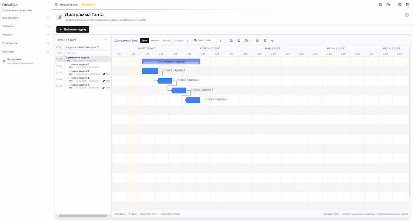Click the Фильтр... task name filter field
Image resolution: width=414 pixels, height=221 pixels.
pos(88,53)
